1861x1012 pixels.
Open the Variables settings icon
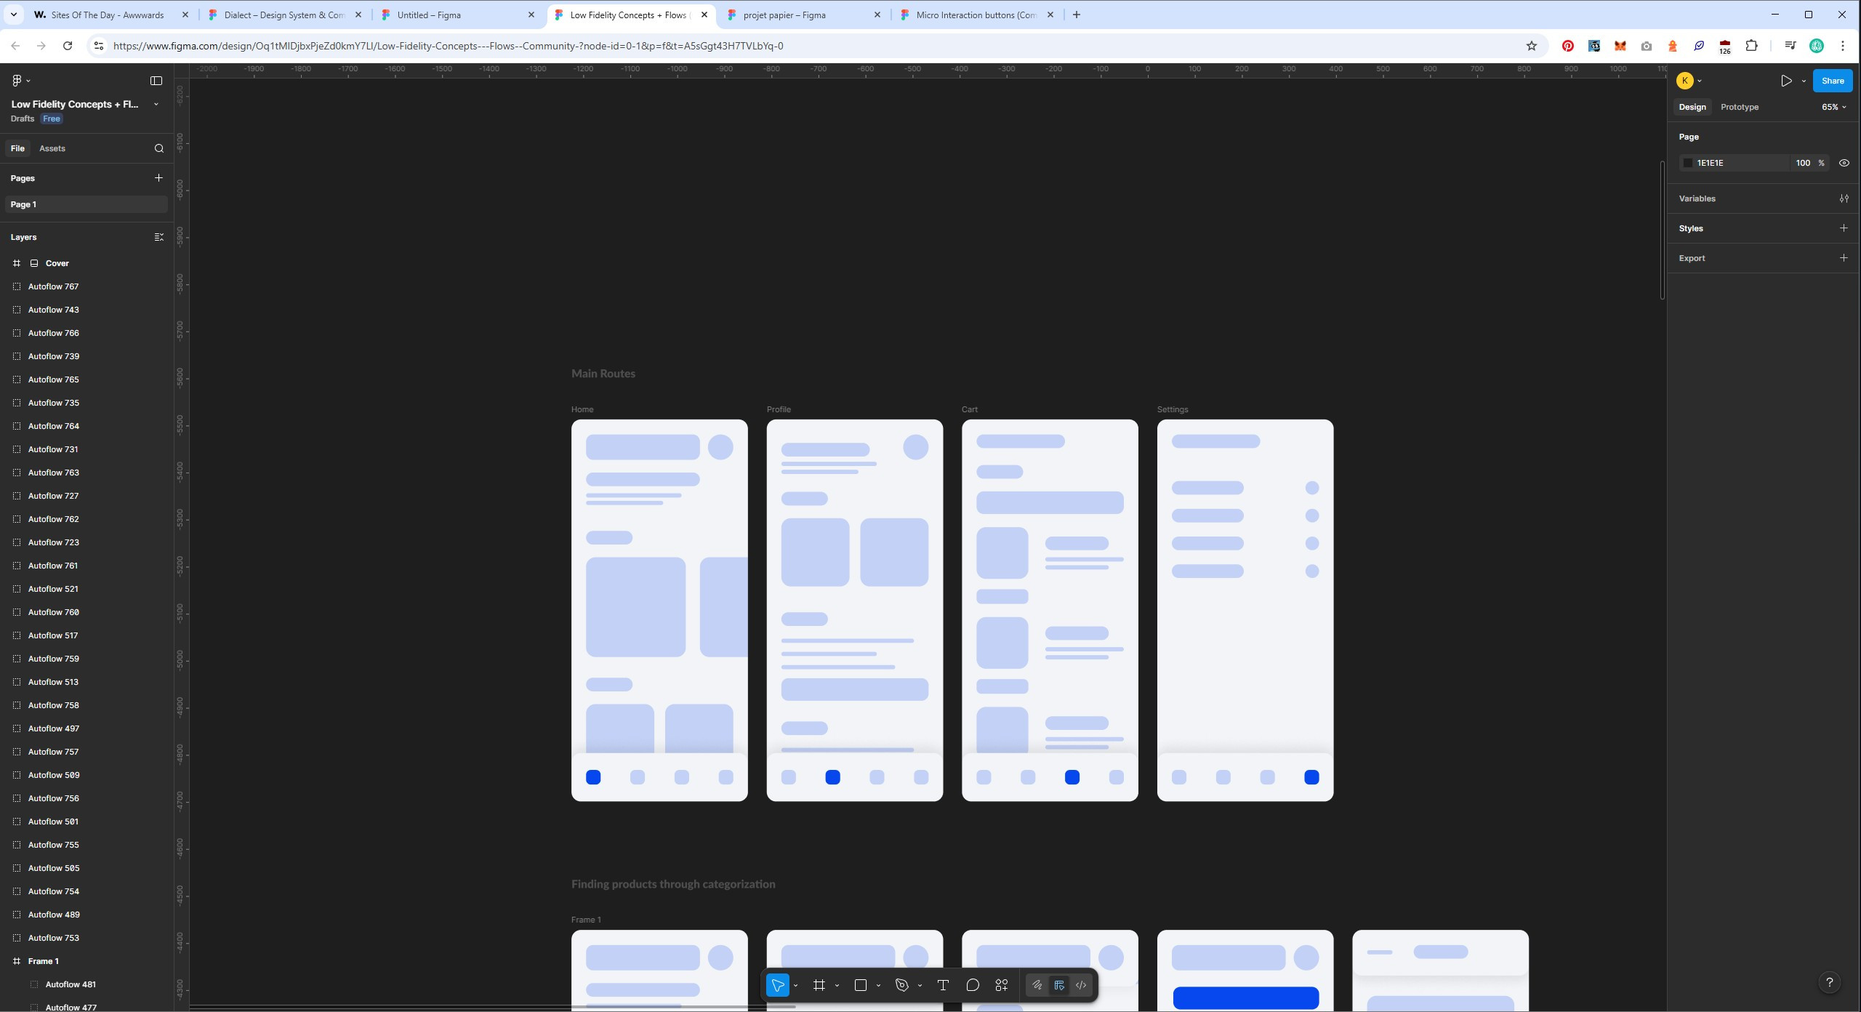coord(1844,198)
